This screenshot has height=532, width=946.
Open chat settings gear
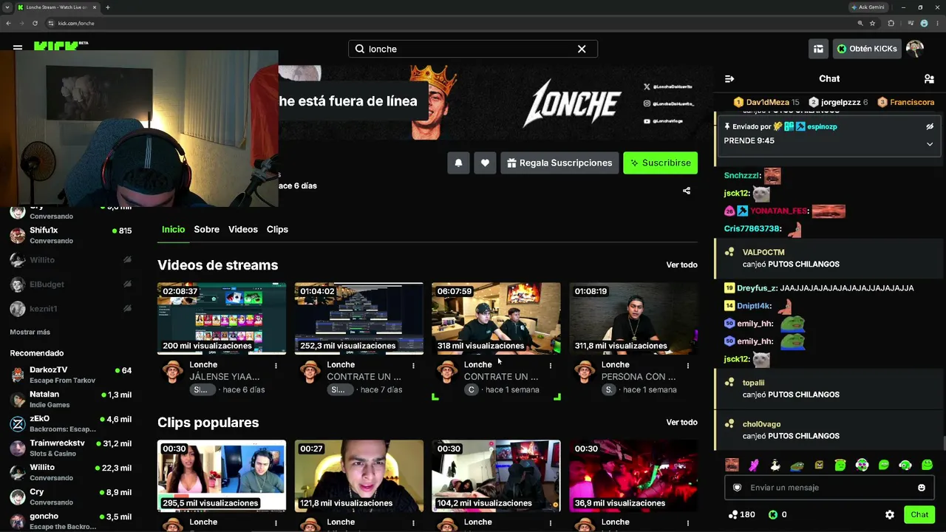(x=890, y=514)
